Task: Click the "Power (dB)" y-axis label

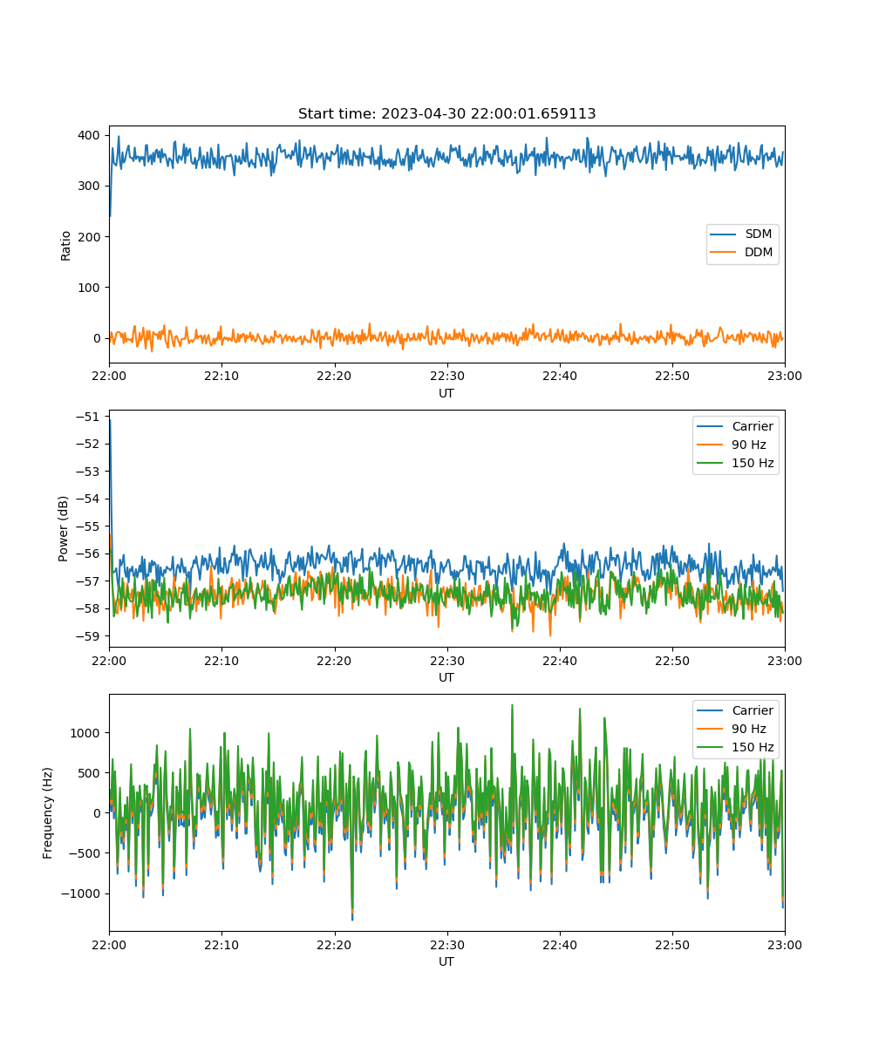Action: tap(65, 528)
